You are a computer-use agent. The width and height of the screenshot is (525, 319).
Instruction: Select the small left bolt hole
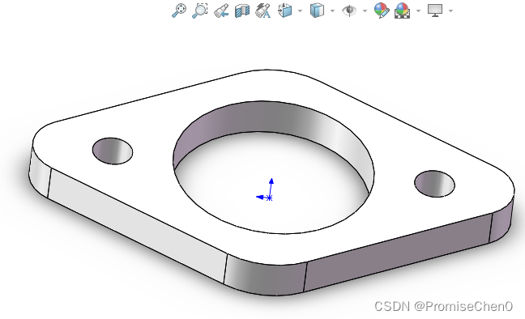click(x=113, y=151)
